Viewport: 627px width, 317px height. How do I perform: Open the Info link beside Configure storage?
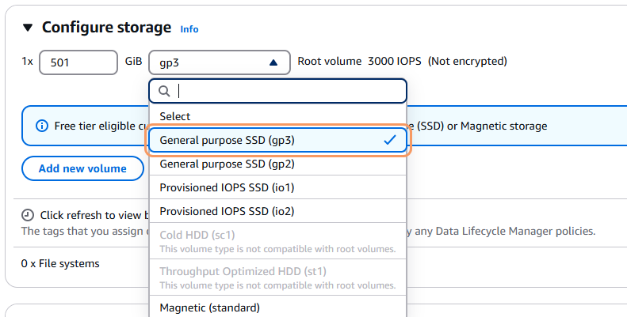[x=189, y=29]
